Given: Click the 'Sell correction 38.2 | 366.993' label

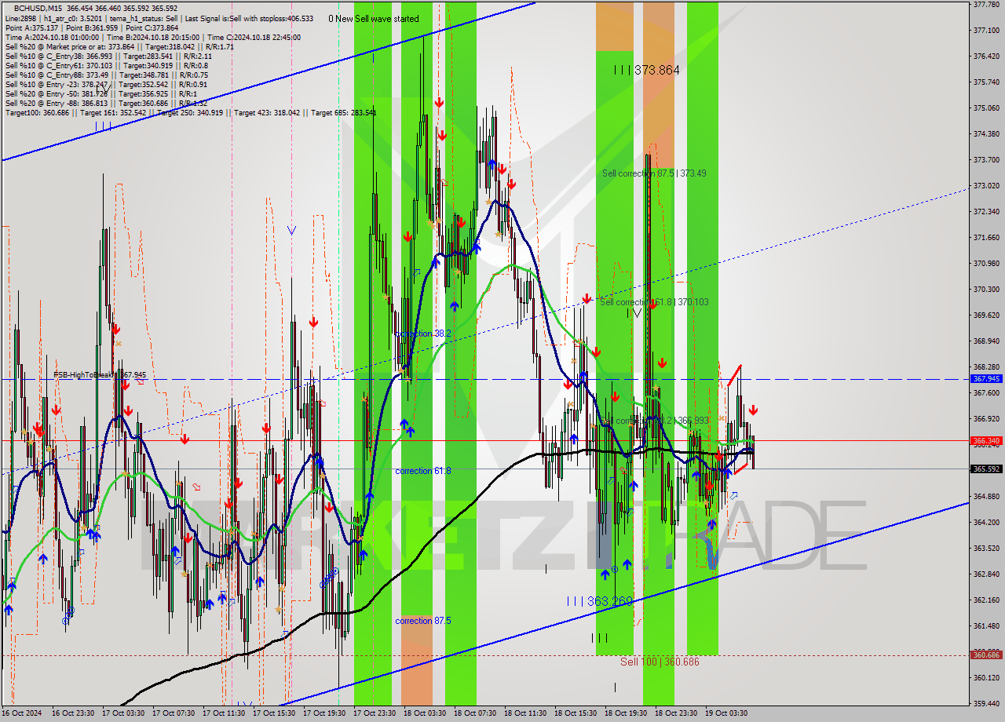Looking at the screenshot, I should pyautogui.click(x=655, y=421).
